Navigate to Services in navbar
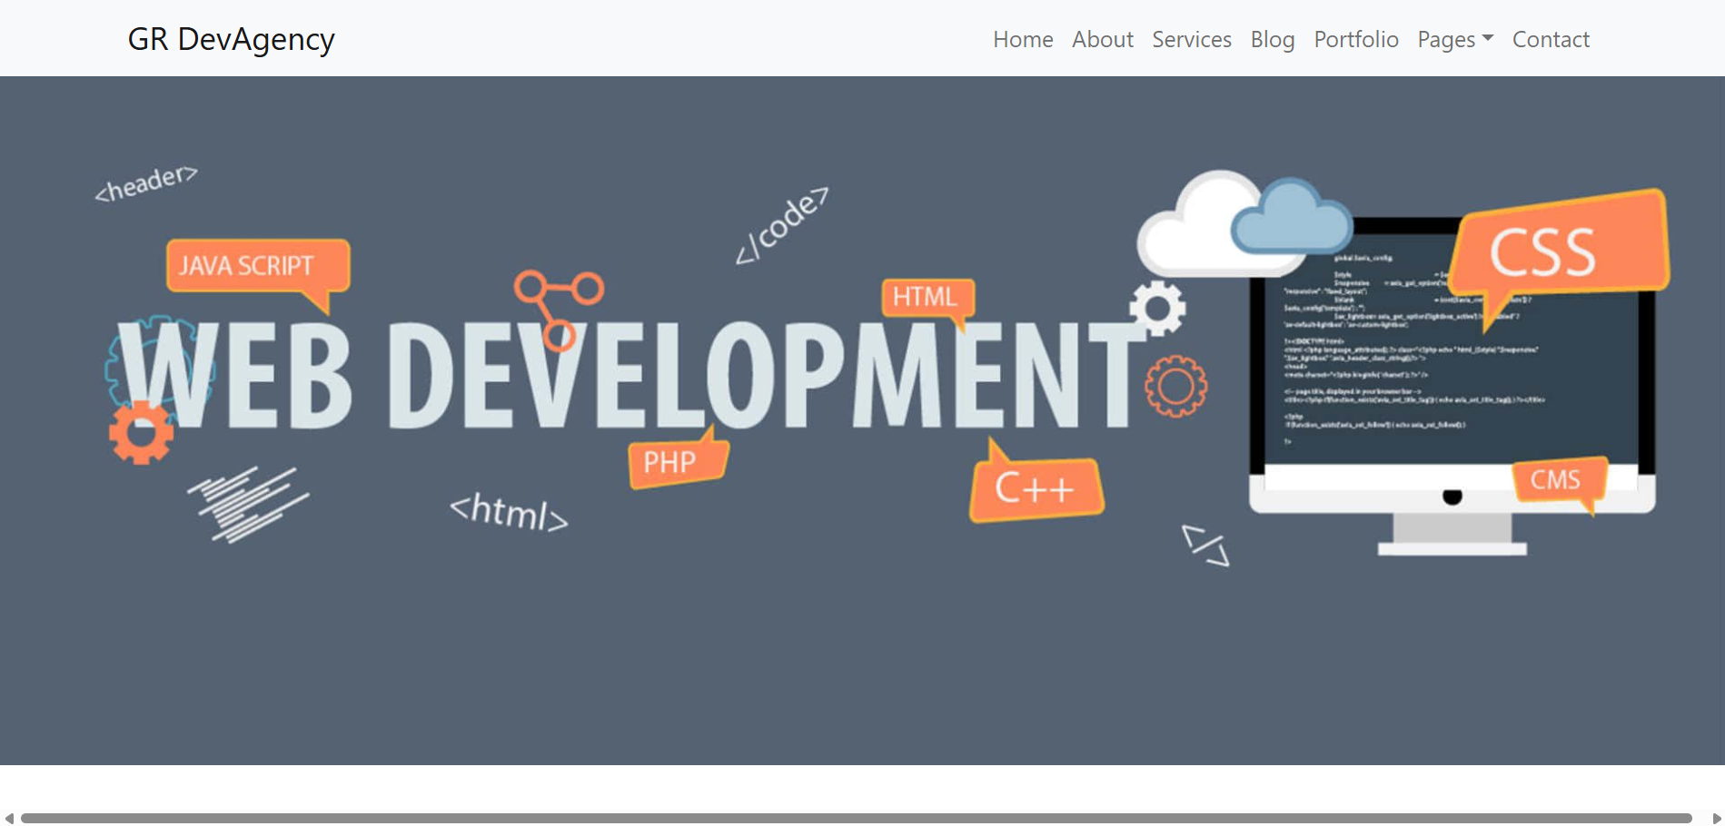 tap(1191, 40)
